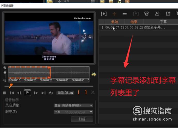Image resolution: width=178 pixels, height=128 pixels.
Task: Click the folder icon in the main window toolbar
Action: [50, 1]
